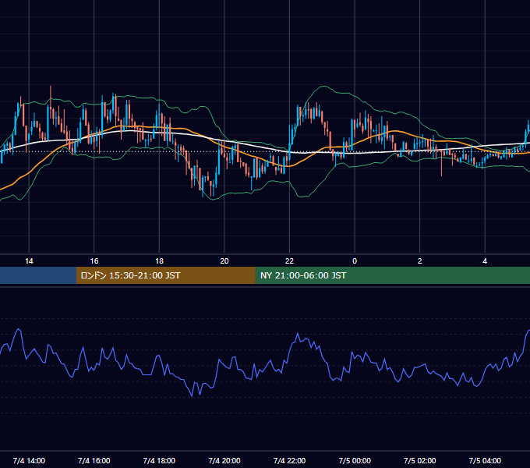This screenshot has width=530, height=468.
Task: Click the 7/4 22:00 time label
Action: coord(289,460)
